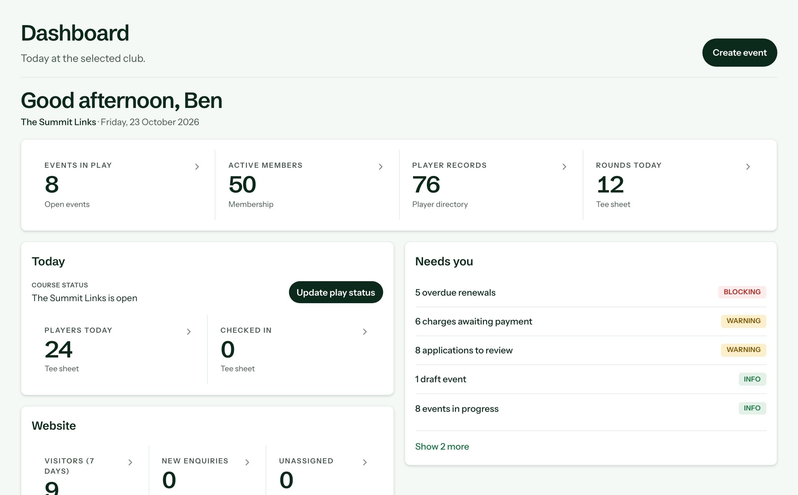This screenshot has width=798, height=495.
Task: Select the Open events label
Action: pos(67,204)
